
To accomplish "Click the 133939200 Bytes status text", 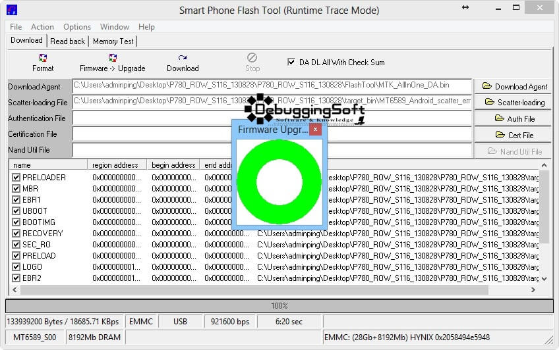I will point(63,322).
